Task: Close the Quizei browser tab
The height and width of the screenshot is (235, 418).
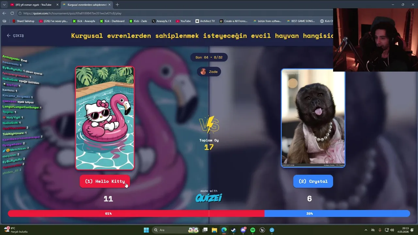Action: (109, 5)
